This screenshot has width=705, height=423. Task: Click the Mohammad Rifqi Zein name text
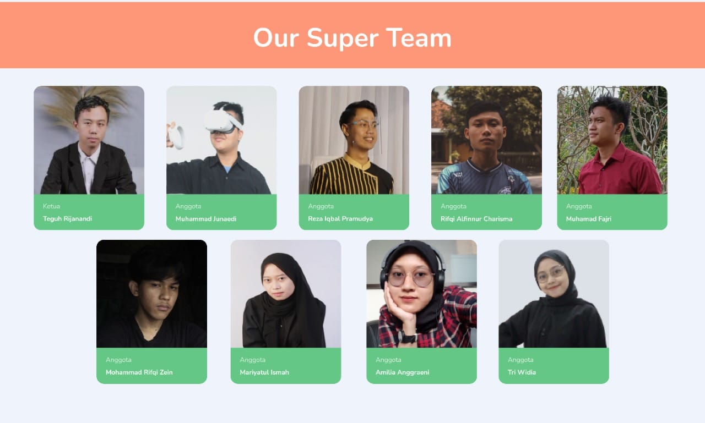point(139,372)
